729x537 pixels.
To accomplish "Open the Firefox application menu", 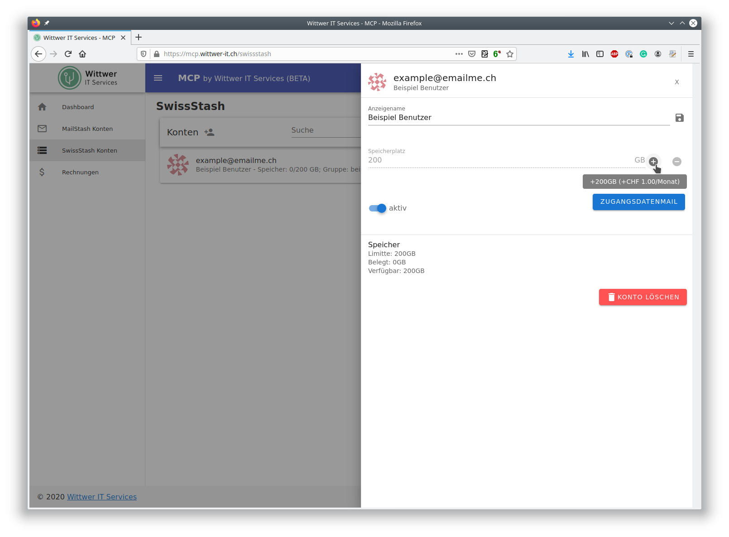I will (691, 54).
